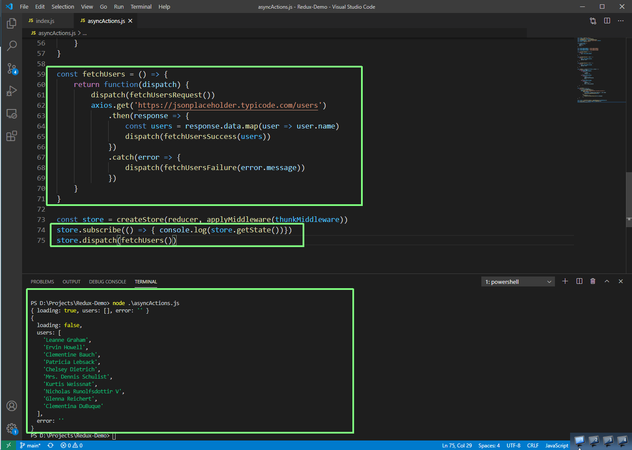Close the asyncActions.js tab
632x450 pixels.
(x=130, y=21)
